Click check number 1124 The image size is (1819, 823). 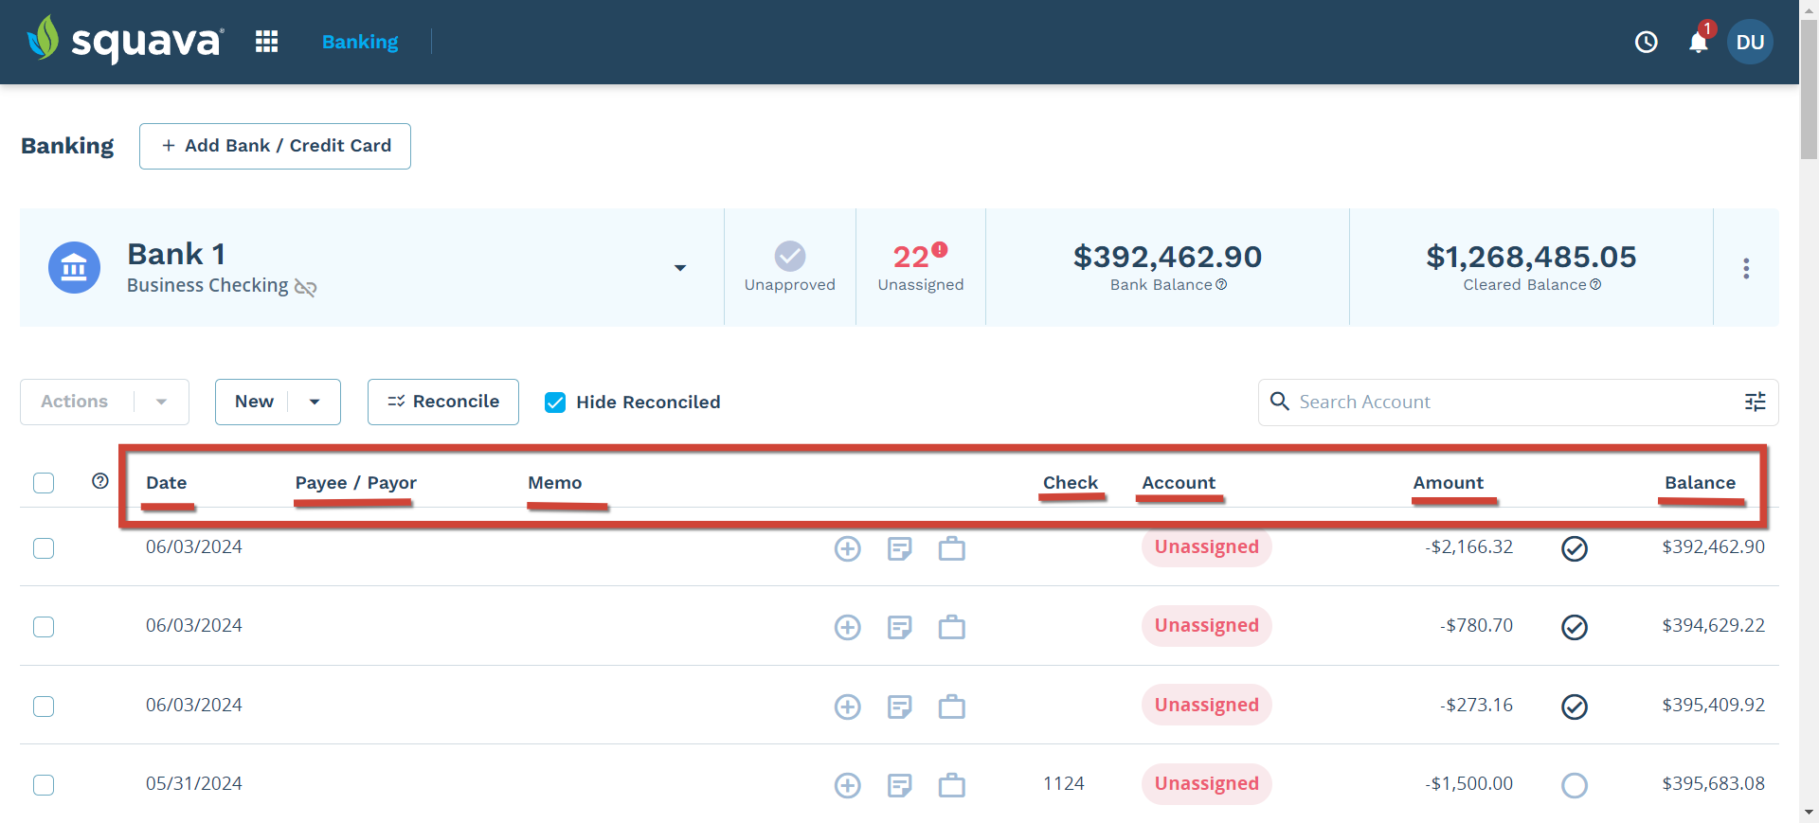click(x=1063, y=783)
